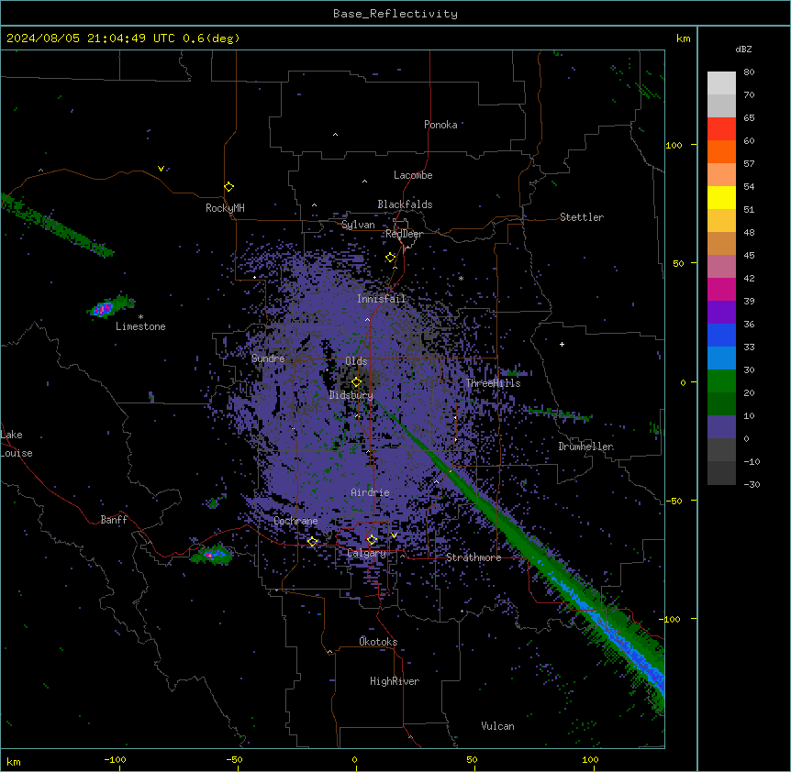Click the slate purple swatch above 0 label
The height and width of the screenshot is (772, 791).
(x=721, y=427)
